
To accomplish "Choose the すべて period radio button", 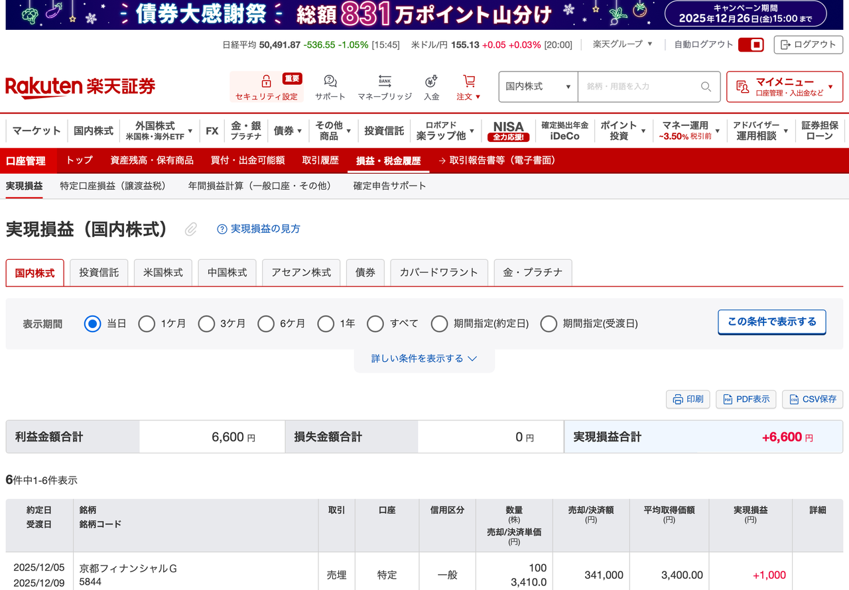I will [375, 324].
